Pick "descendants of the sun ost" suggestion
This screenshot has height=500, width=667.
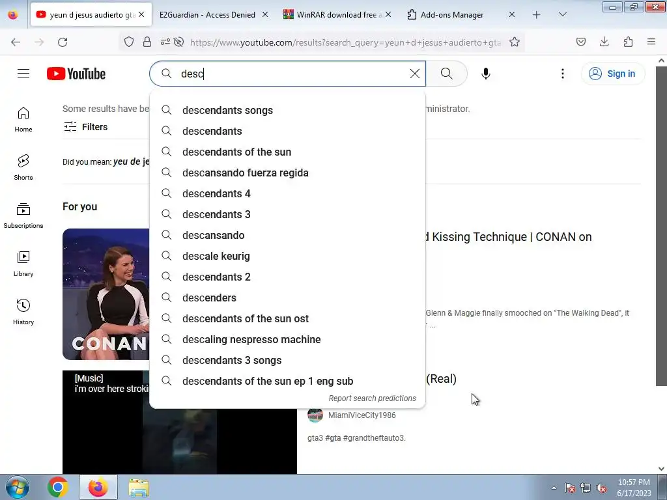coord(287,318)
